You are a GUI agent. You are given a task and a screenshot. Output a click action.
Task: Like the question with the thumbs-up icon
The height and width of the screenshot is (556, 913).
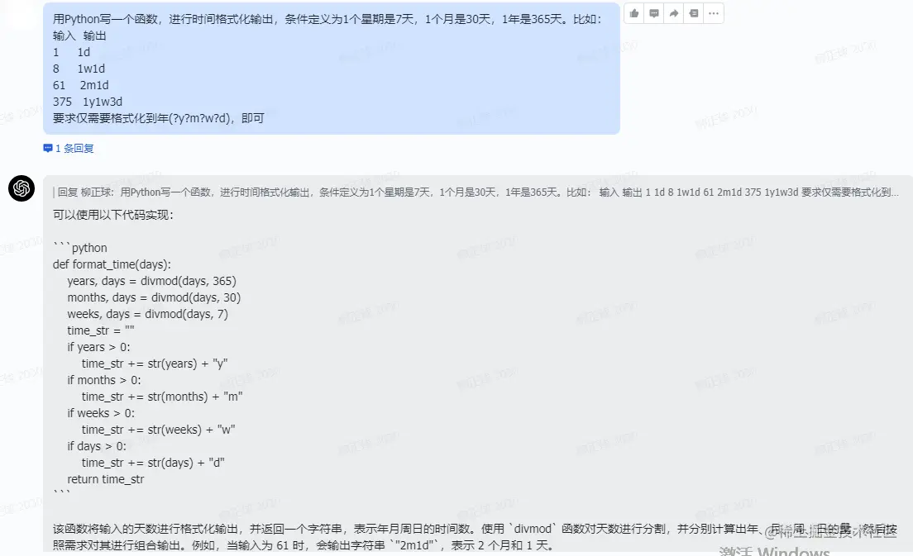point(633,12)
